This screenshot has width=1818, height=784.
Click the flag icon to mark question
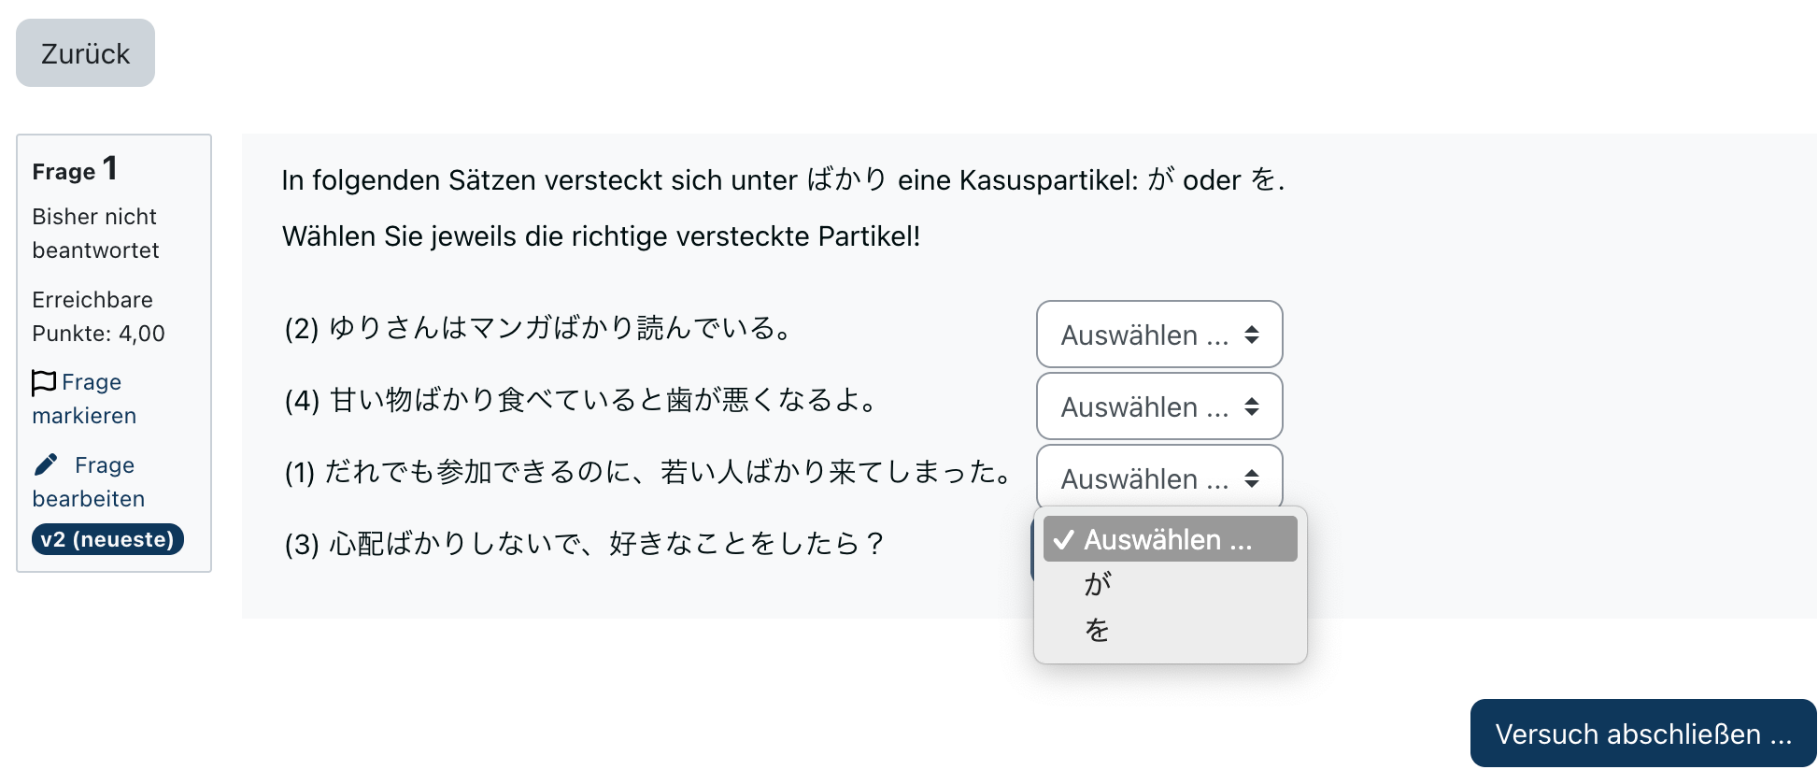coord(44,382)
